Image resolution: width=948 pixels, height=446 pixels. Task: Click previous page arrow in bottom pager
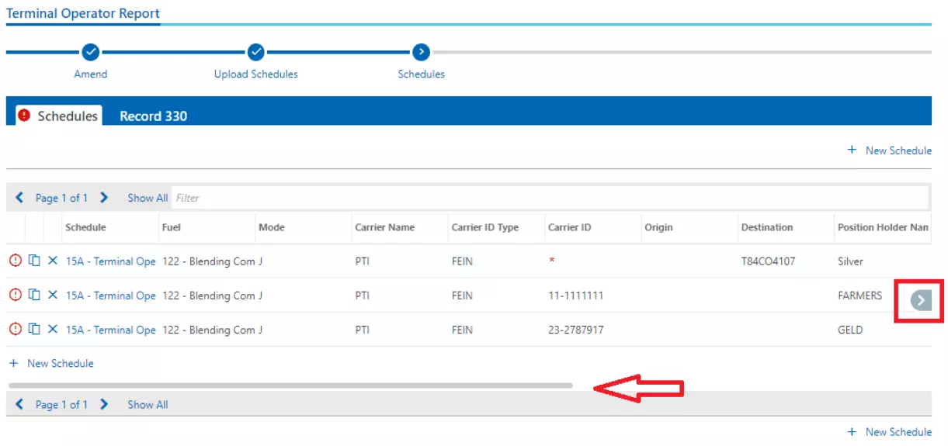point(20,404)
